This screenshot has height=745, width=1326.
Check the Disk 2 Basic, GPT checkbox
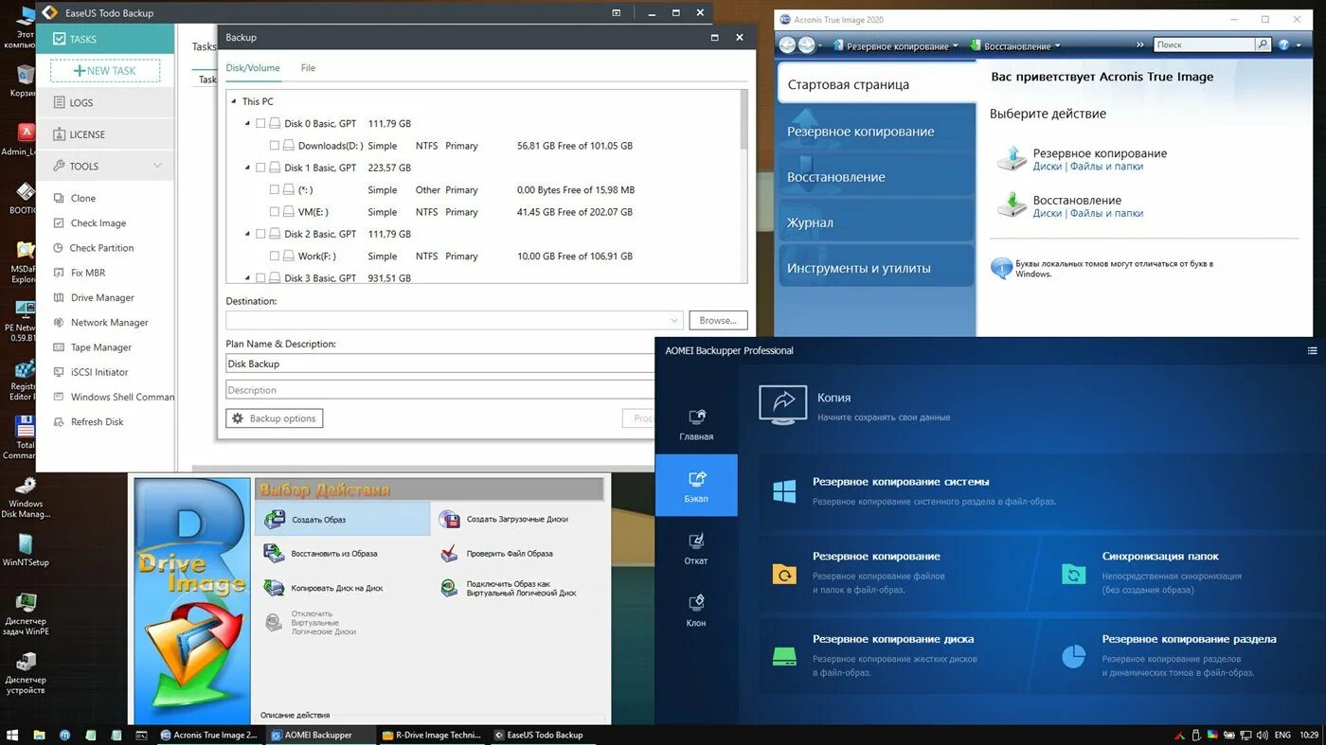coord(260,234)
